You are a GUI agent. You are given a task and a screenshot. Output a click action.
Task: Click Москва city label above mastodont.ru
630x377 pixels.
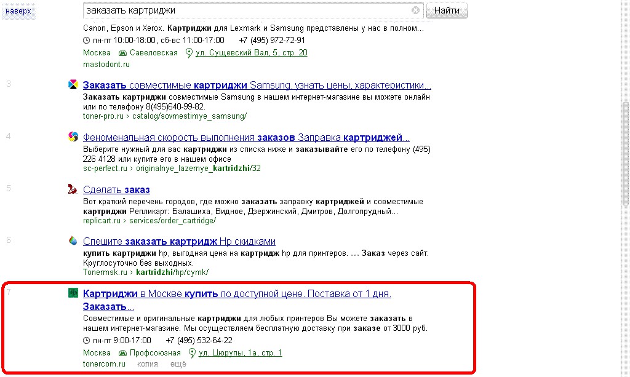pos(97,53)
